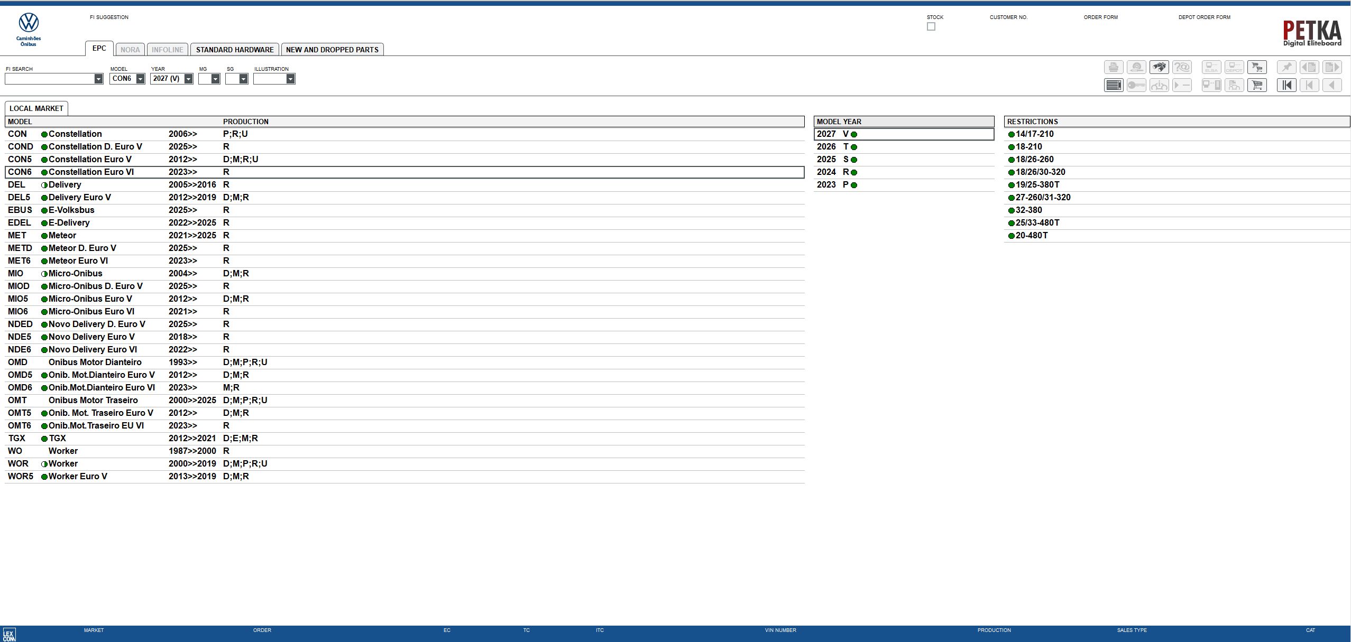Click the double shopping carts icon
The width and height of the screenshot is (1351, 642).
1257,67
